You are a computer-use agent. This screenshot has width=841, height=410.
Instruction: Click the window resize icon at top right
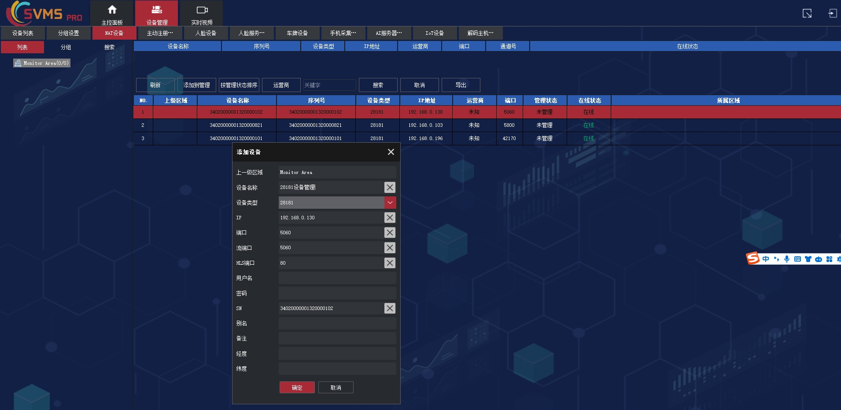pos(807,13)
